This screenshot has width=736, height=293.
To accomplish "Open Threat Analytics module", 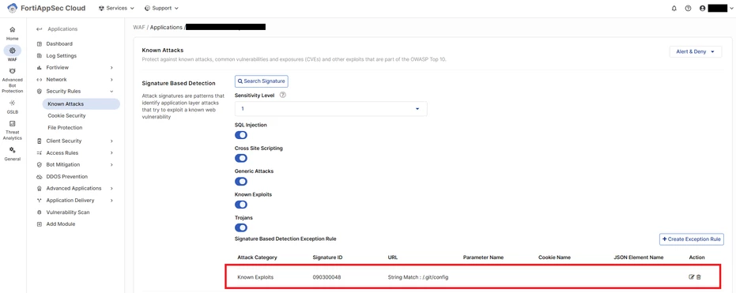I will (x=12, y=130).
